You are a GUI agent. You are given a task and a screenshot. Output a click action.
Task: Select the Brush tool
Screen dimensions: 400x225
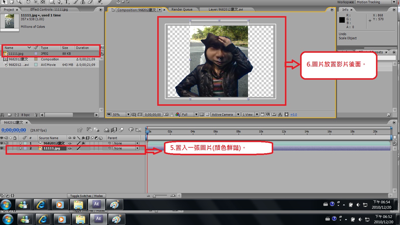pos(75,2)
